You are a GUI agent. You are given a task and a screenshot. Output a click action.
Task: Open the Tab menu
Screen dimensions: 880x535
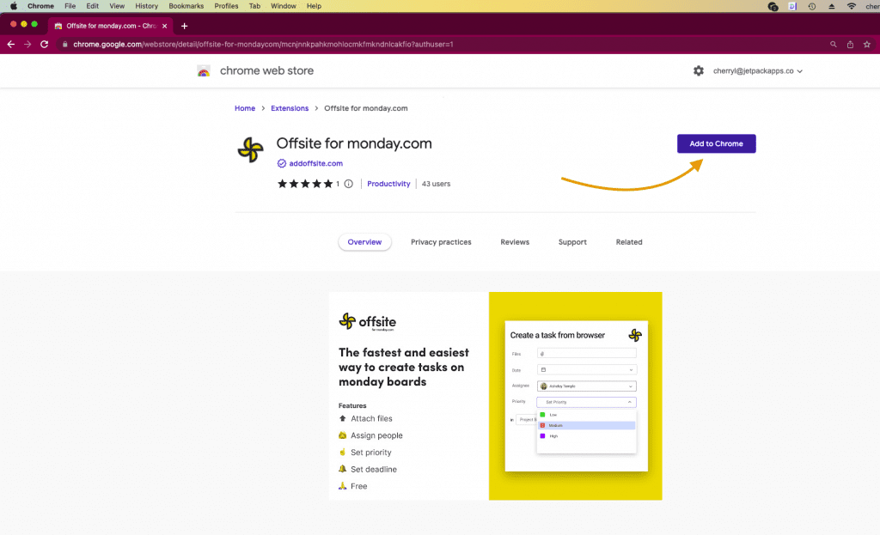coord(254,6)
